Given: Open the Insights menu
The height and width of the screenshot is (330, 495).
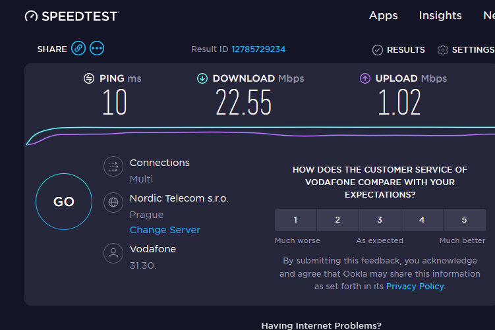Looking at the screenshot, I should (x=440, y=15).
